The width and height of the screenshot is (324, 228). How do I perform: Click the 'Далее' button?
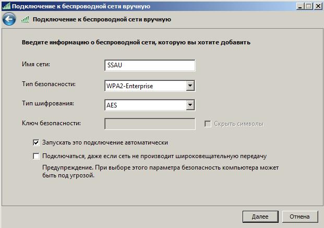click(260, 217)
